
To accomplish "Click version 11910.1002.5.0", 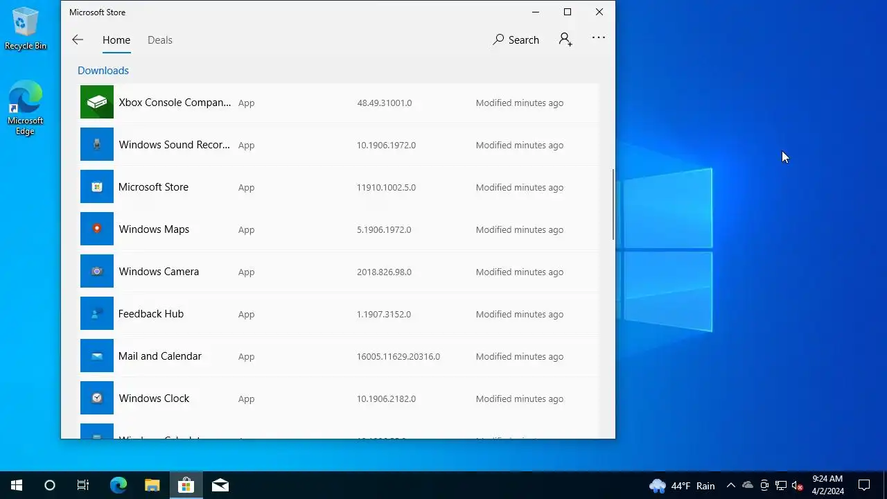I will click(x=387, y=188).
